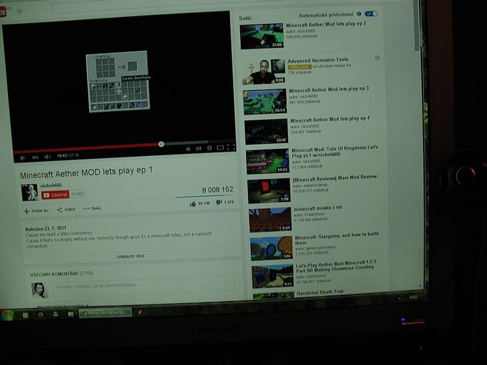Click the watch later clock icon in player
Screen dimensions: 487x365
[x=188, y=149]
